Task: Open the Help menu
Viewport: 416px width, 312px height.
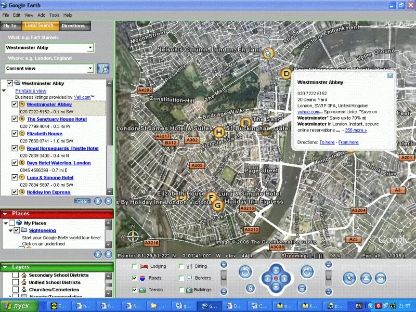Action: [68, 15]
